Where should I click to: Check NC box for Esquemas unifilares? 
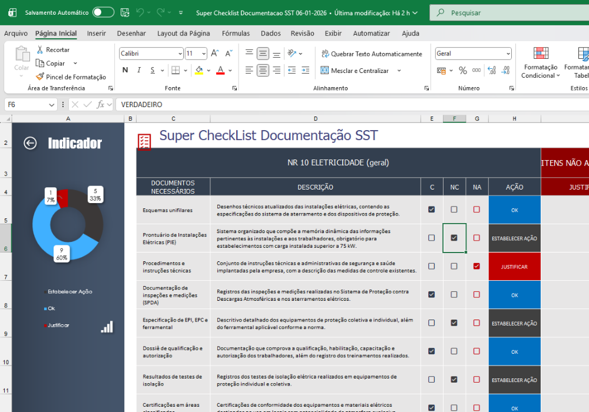(454, 210)
